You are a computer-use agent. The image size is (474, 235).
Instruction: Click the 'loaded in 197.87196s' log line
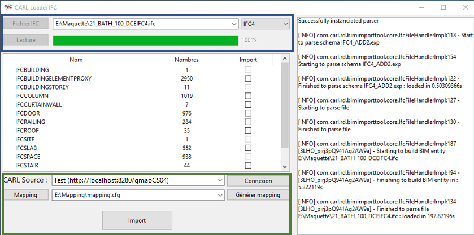376,216
